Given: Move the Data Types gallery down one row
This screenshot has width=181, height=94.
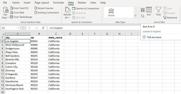Looking at the screenshot, I should [135, 12].
